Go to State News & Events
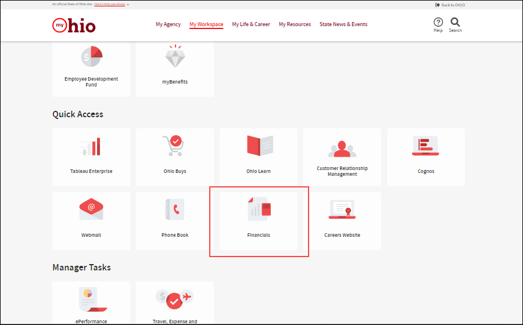 (343, 24)
